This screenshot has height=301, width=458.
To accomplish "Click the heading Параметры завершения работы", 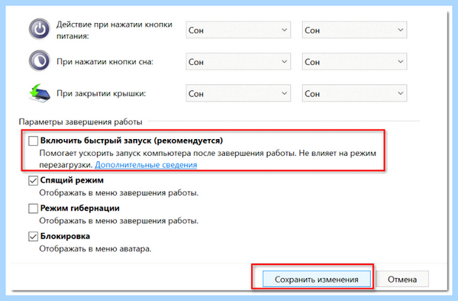I will coord(81,122).
